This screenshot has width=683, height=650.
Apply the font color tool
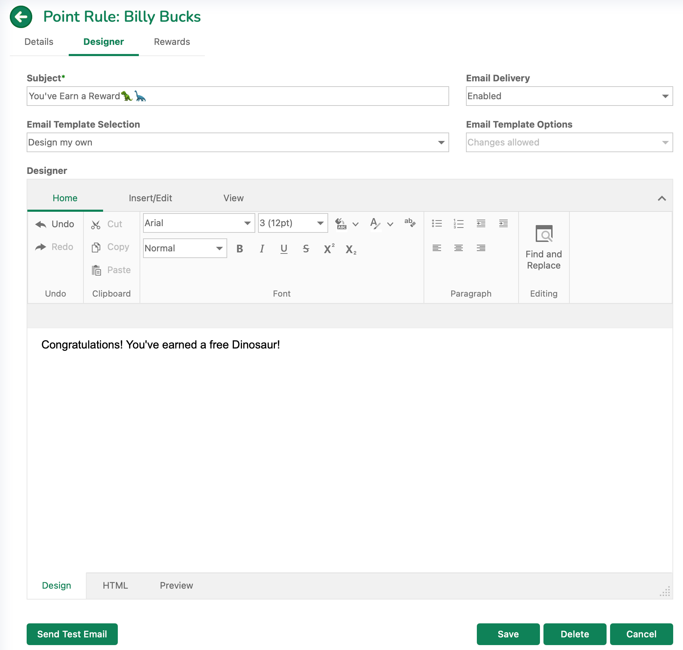point(375,223)
